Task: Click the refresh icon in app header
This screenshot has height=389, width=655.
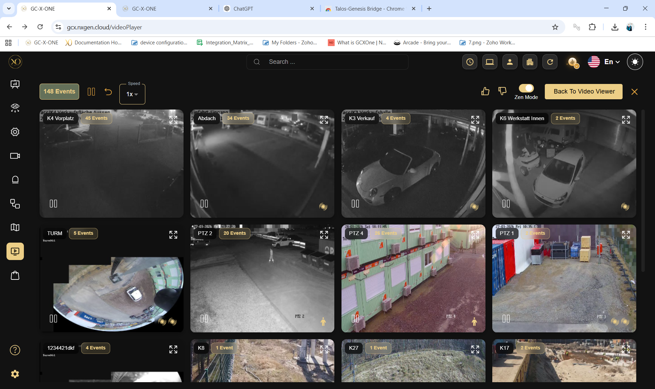Action: coord(550,62)
